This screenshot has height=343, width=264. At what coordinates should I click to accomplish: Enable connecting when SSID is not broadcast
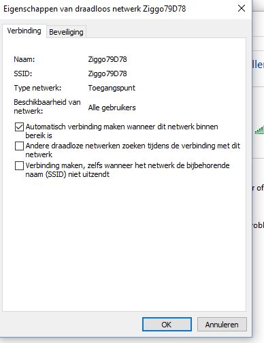(19, 165)
